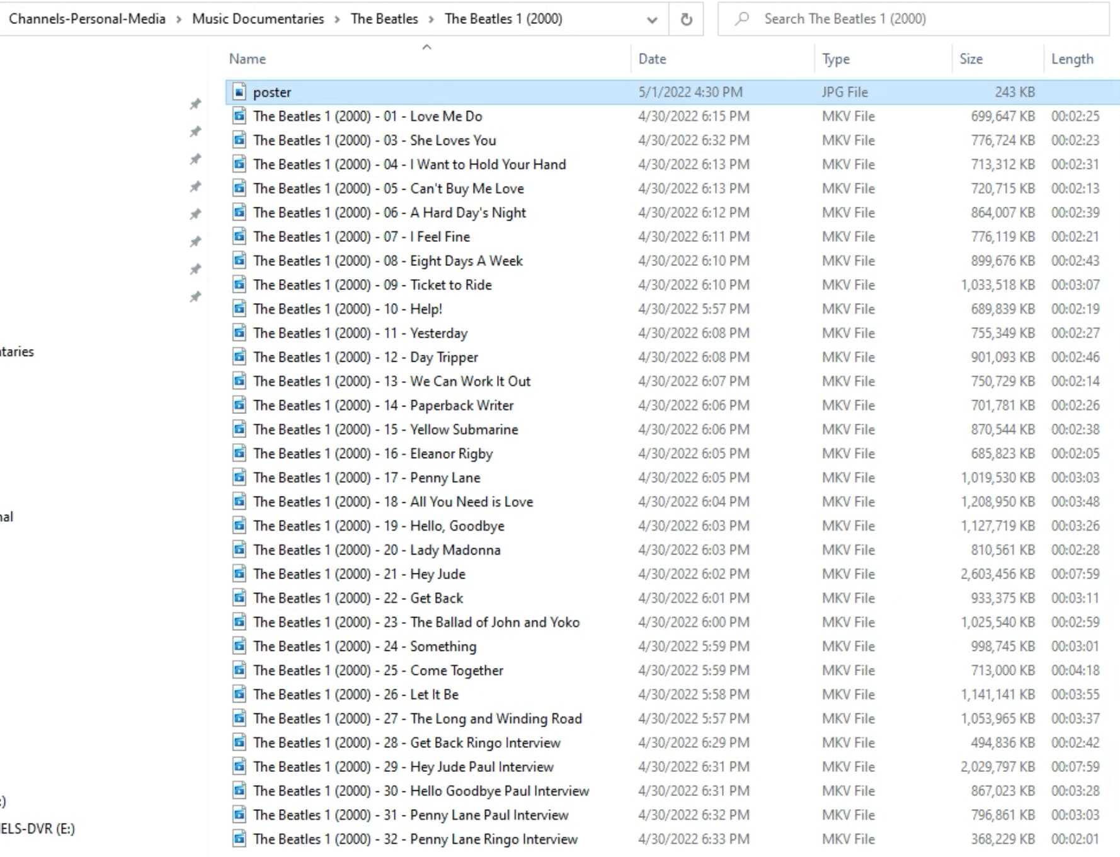Click the file icon for Come Together
1120x857 pixels.
pyautogui.click(x=239, y=670)
